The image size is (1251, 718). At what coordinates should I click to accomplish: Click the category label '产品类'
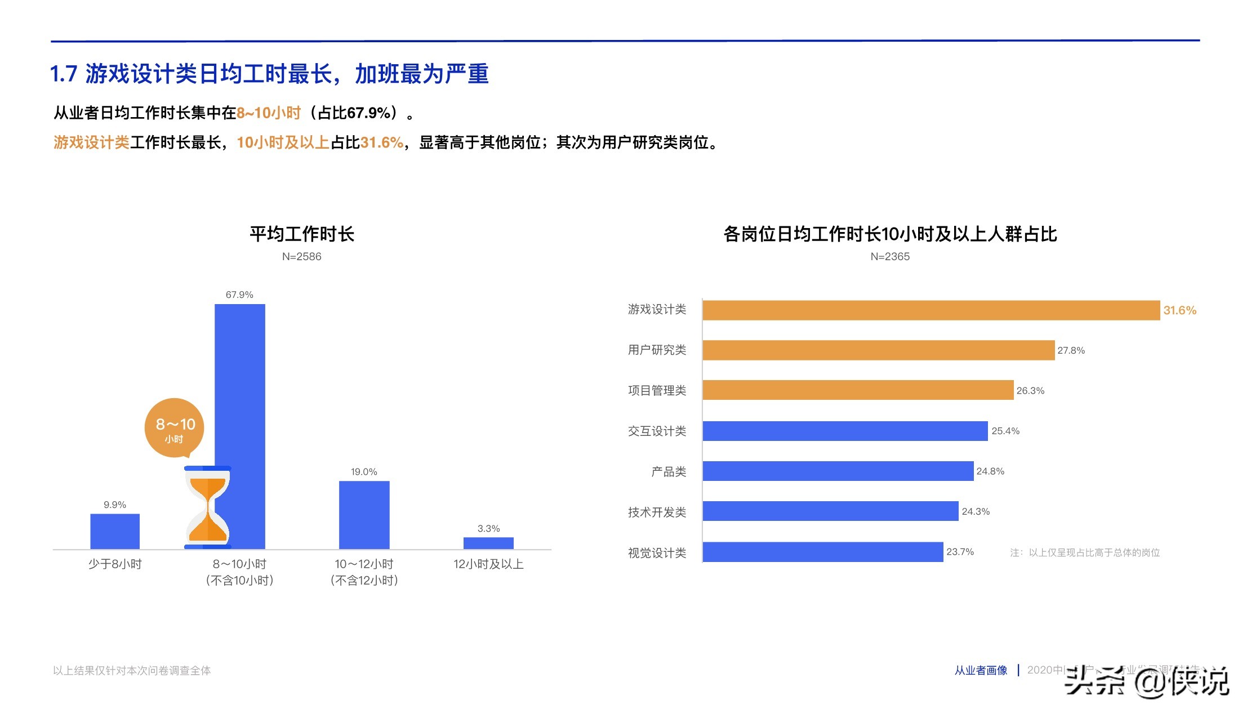[x=669, y=471]
